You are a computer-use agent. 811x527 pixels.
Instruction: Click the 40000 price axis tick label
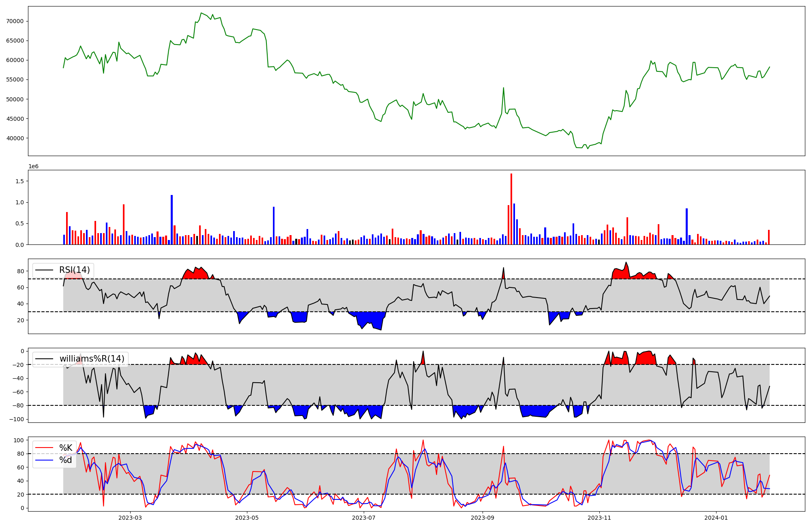coord(15,138)
